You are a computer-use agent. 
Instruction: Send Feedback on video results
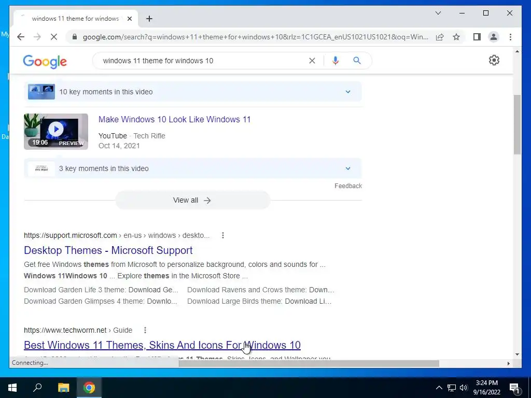(x=348, y=186)
